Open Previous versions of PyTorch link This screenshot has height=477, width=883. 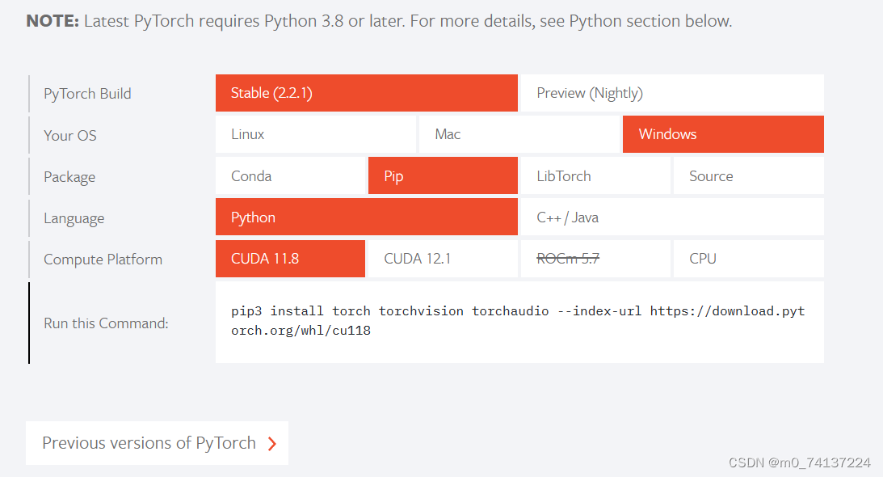pos(157,443)
